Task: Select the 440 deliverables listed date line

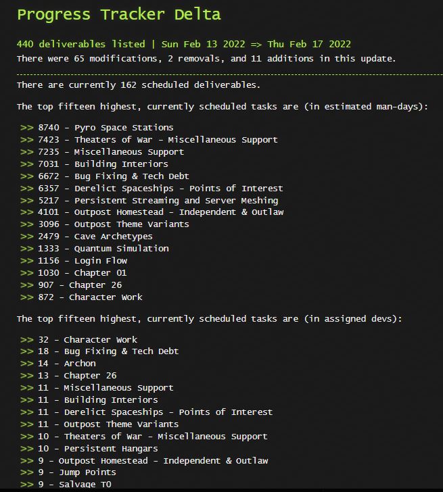Action: click(184, 44)
